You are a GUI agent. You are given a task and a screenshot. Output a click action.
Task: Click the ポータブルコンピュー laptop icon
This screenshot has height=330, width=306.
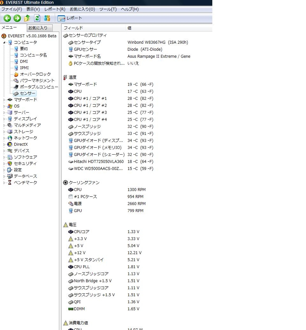pyautogui.click(x=16, y=87)
